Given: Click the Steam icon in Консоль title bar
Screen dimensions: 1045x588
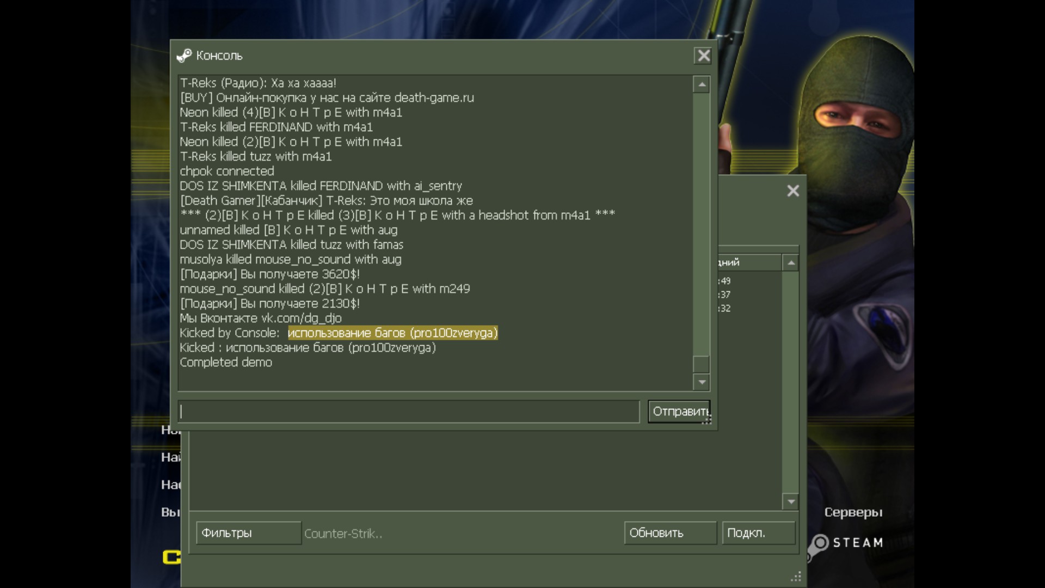Looking at the screenshot, I should click(184, 56).
